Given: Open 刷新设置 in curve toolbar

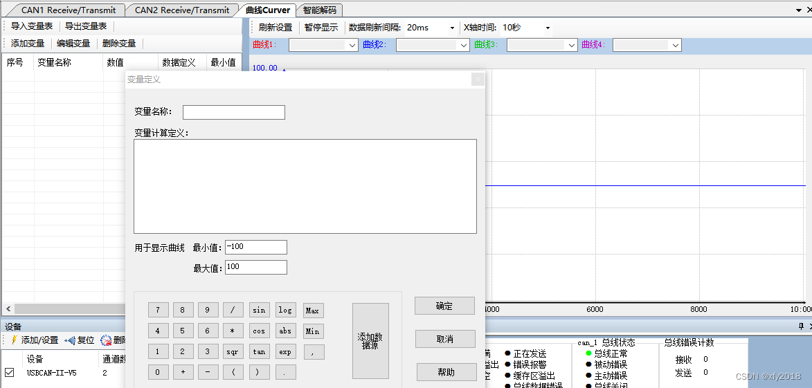Looking at the screenshot, I should (276, 28).
